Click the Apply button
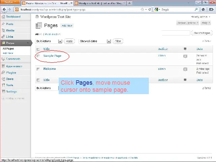This screenshot has width=216, height=162. click(x=70, y=41)
